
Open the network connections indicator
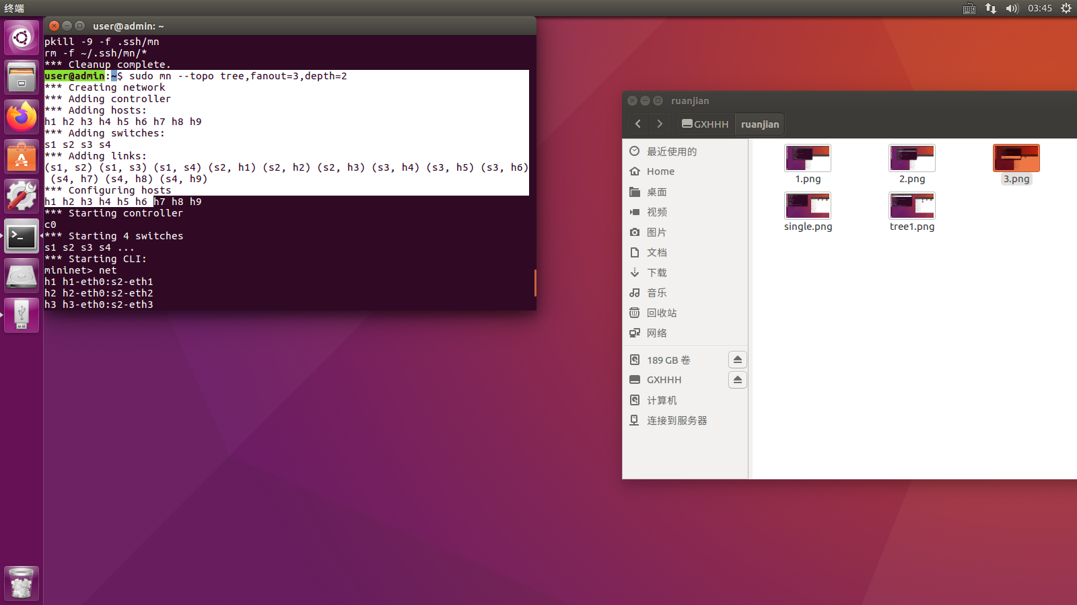pos(990,8)
